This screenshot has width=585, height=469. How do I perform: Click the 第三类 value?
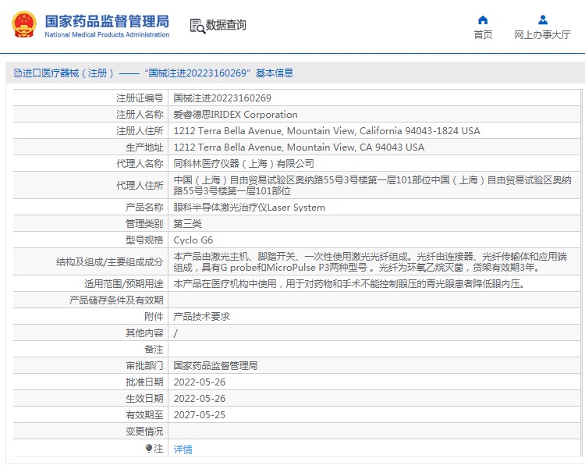[188, 224]
